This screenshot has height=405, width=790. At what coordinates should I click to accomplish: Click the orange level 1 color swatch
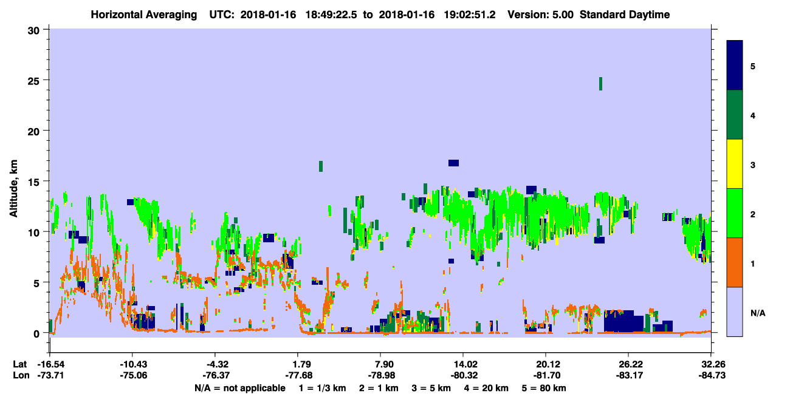[735, 262]
